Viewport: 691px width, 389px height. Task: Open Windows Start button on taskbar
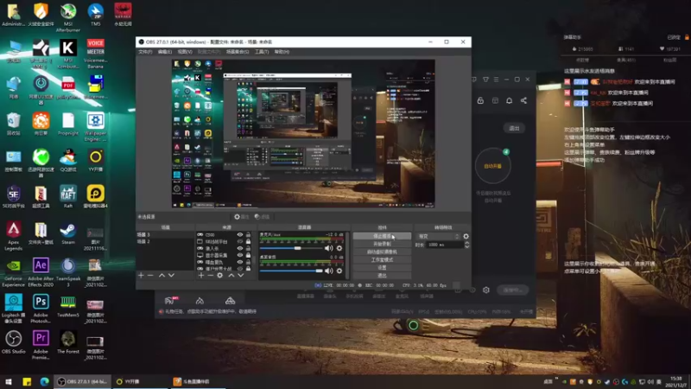(9, 381)
